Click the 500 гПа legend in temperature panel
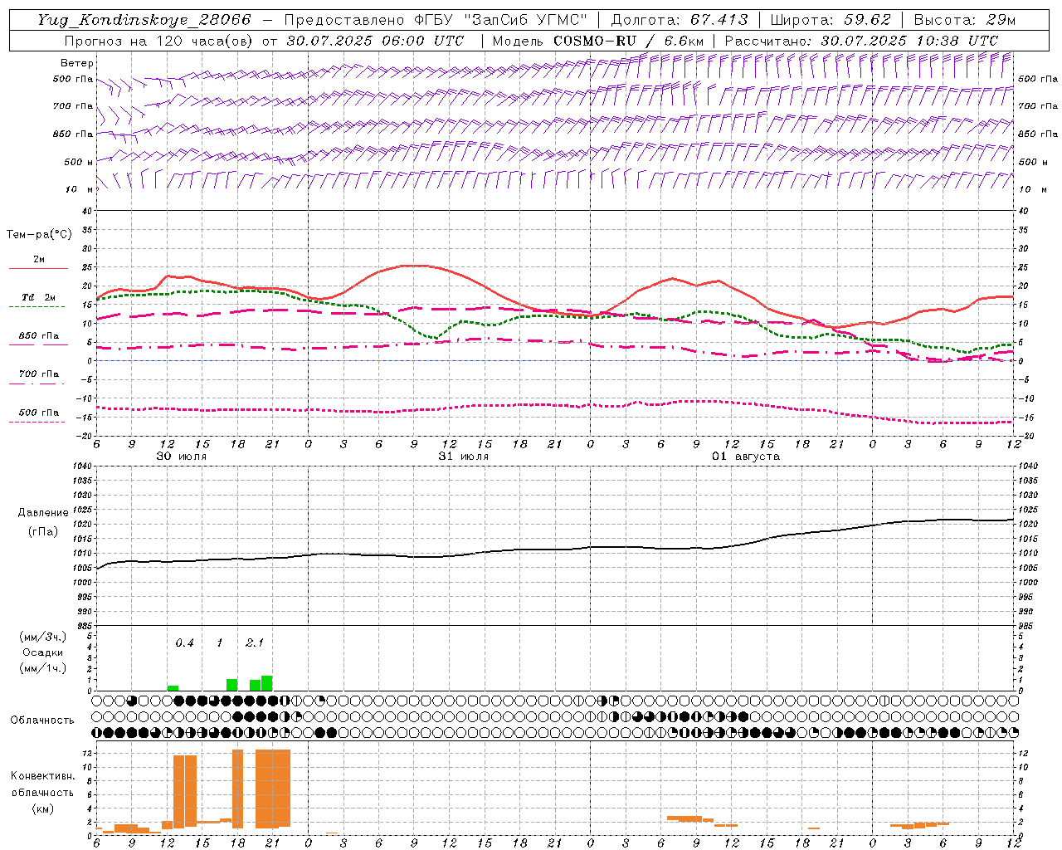The width and height of the screenshot is (1062, 850). tap(39, 413)
